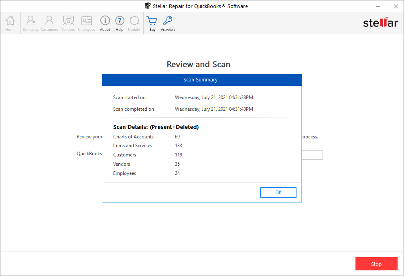This screenshot has width=404, height=276.
Task: Confirm Scan Summary with OK button
Action: pyautogui.click(x=278, y=193)
